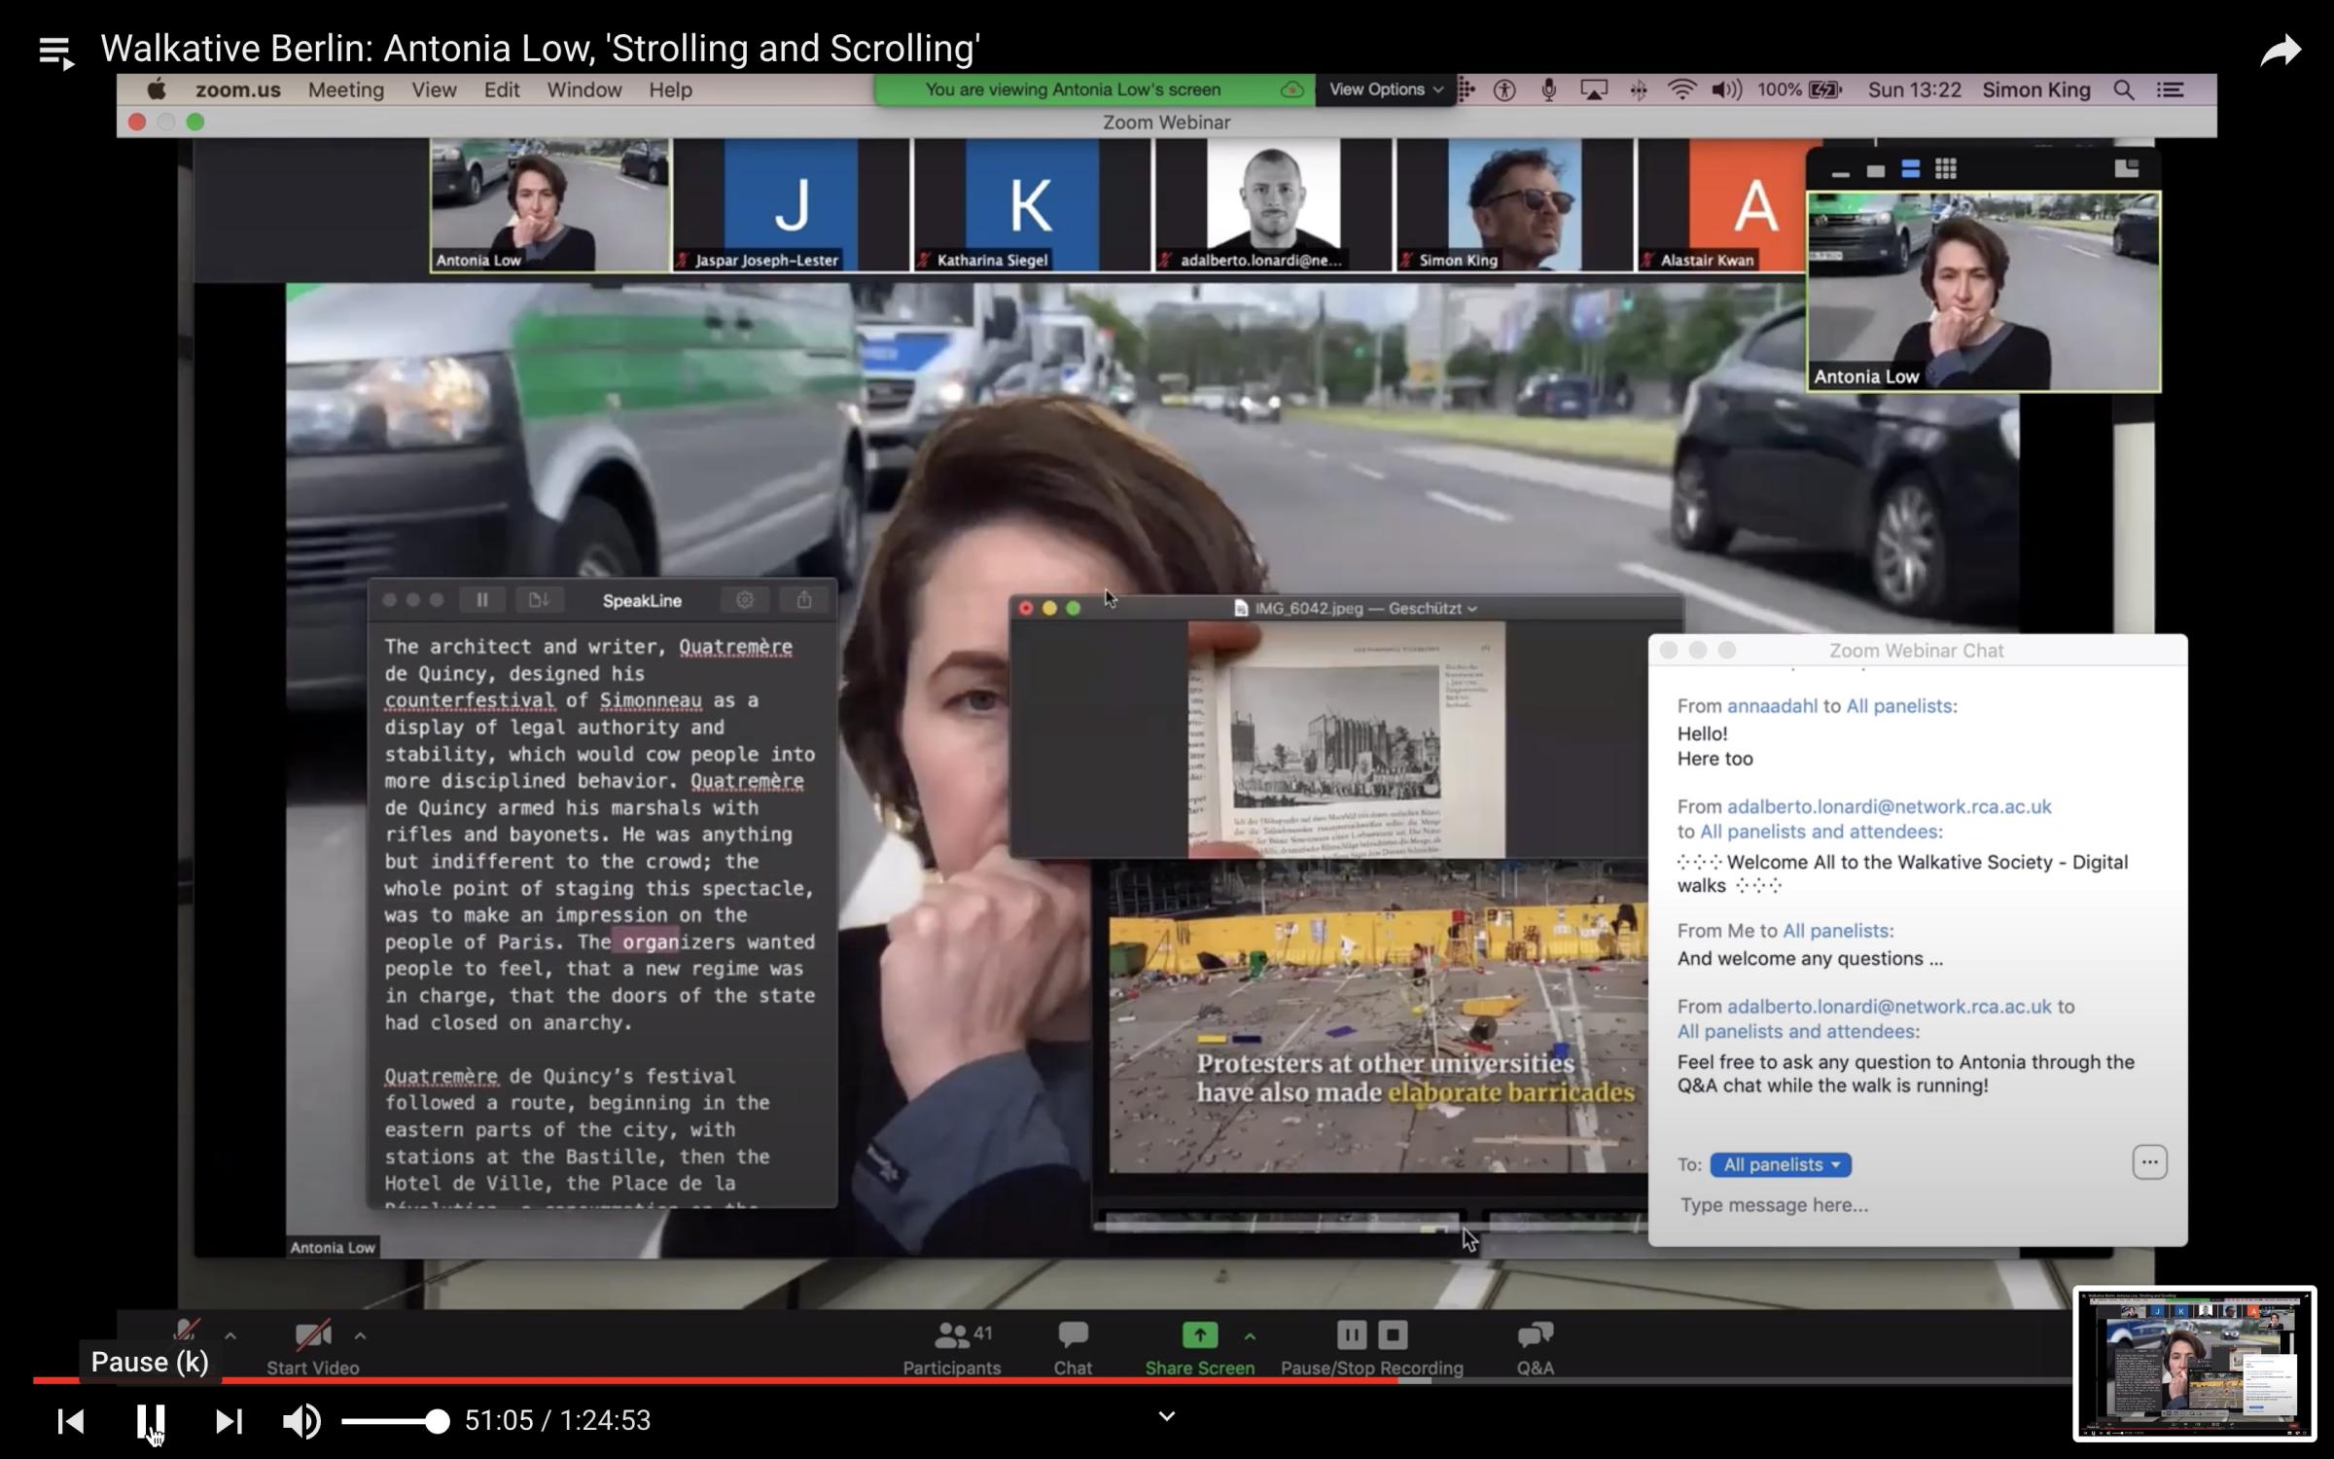Mute the YouTube volume speaker
Screen dimensions: 2334x1459
point(301,1421)
